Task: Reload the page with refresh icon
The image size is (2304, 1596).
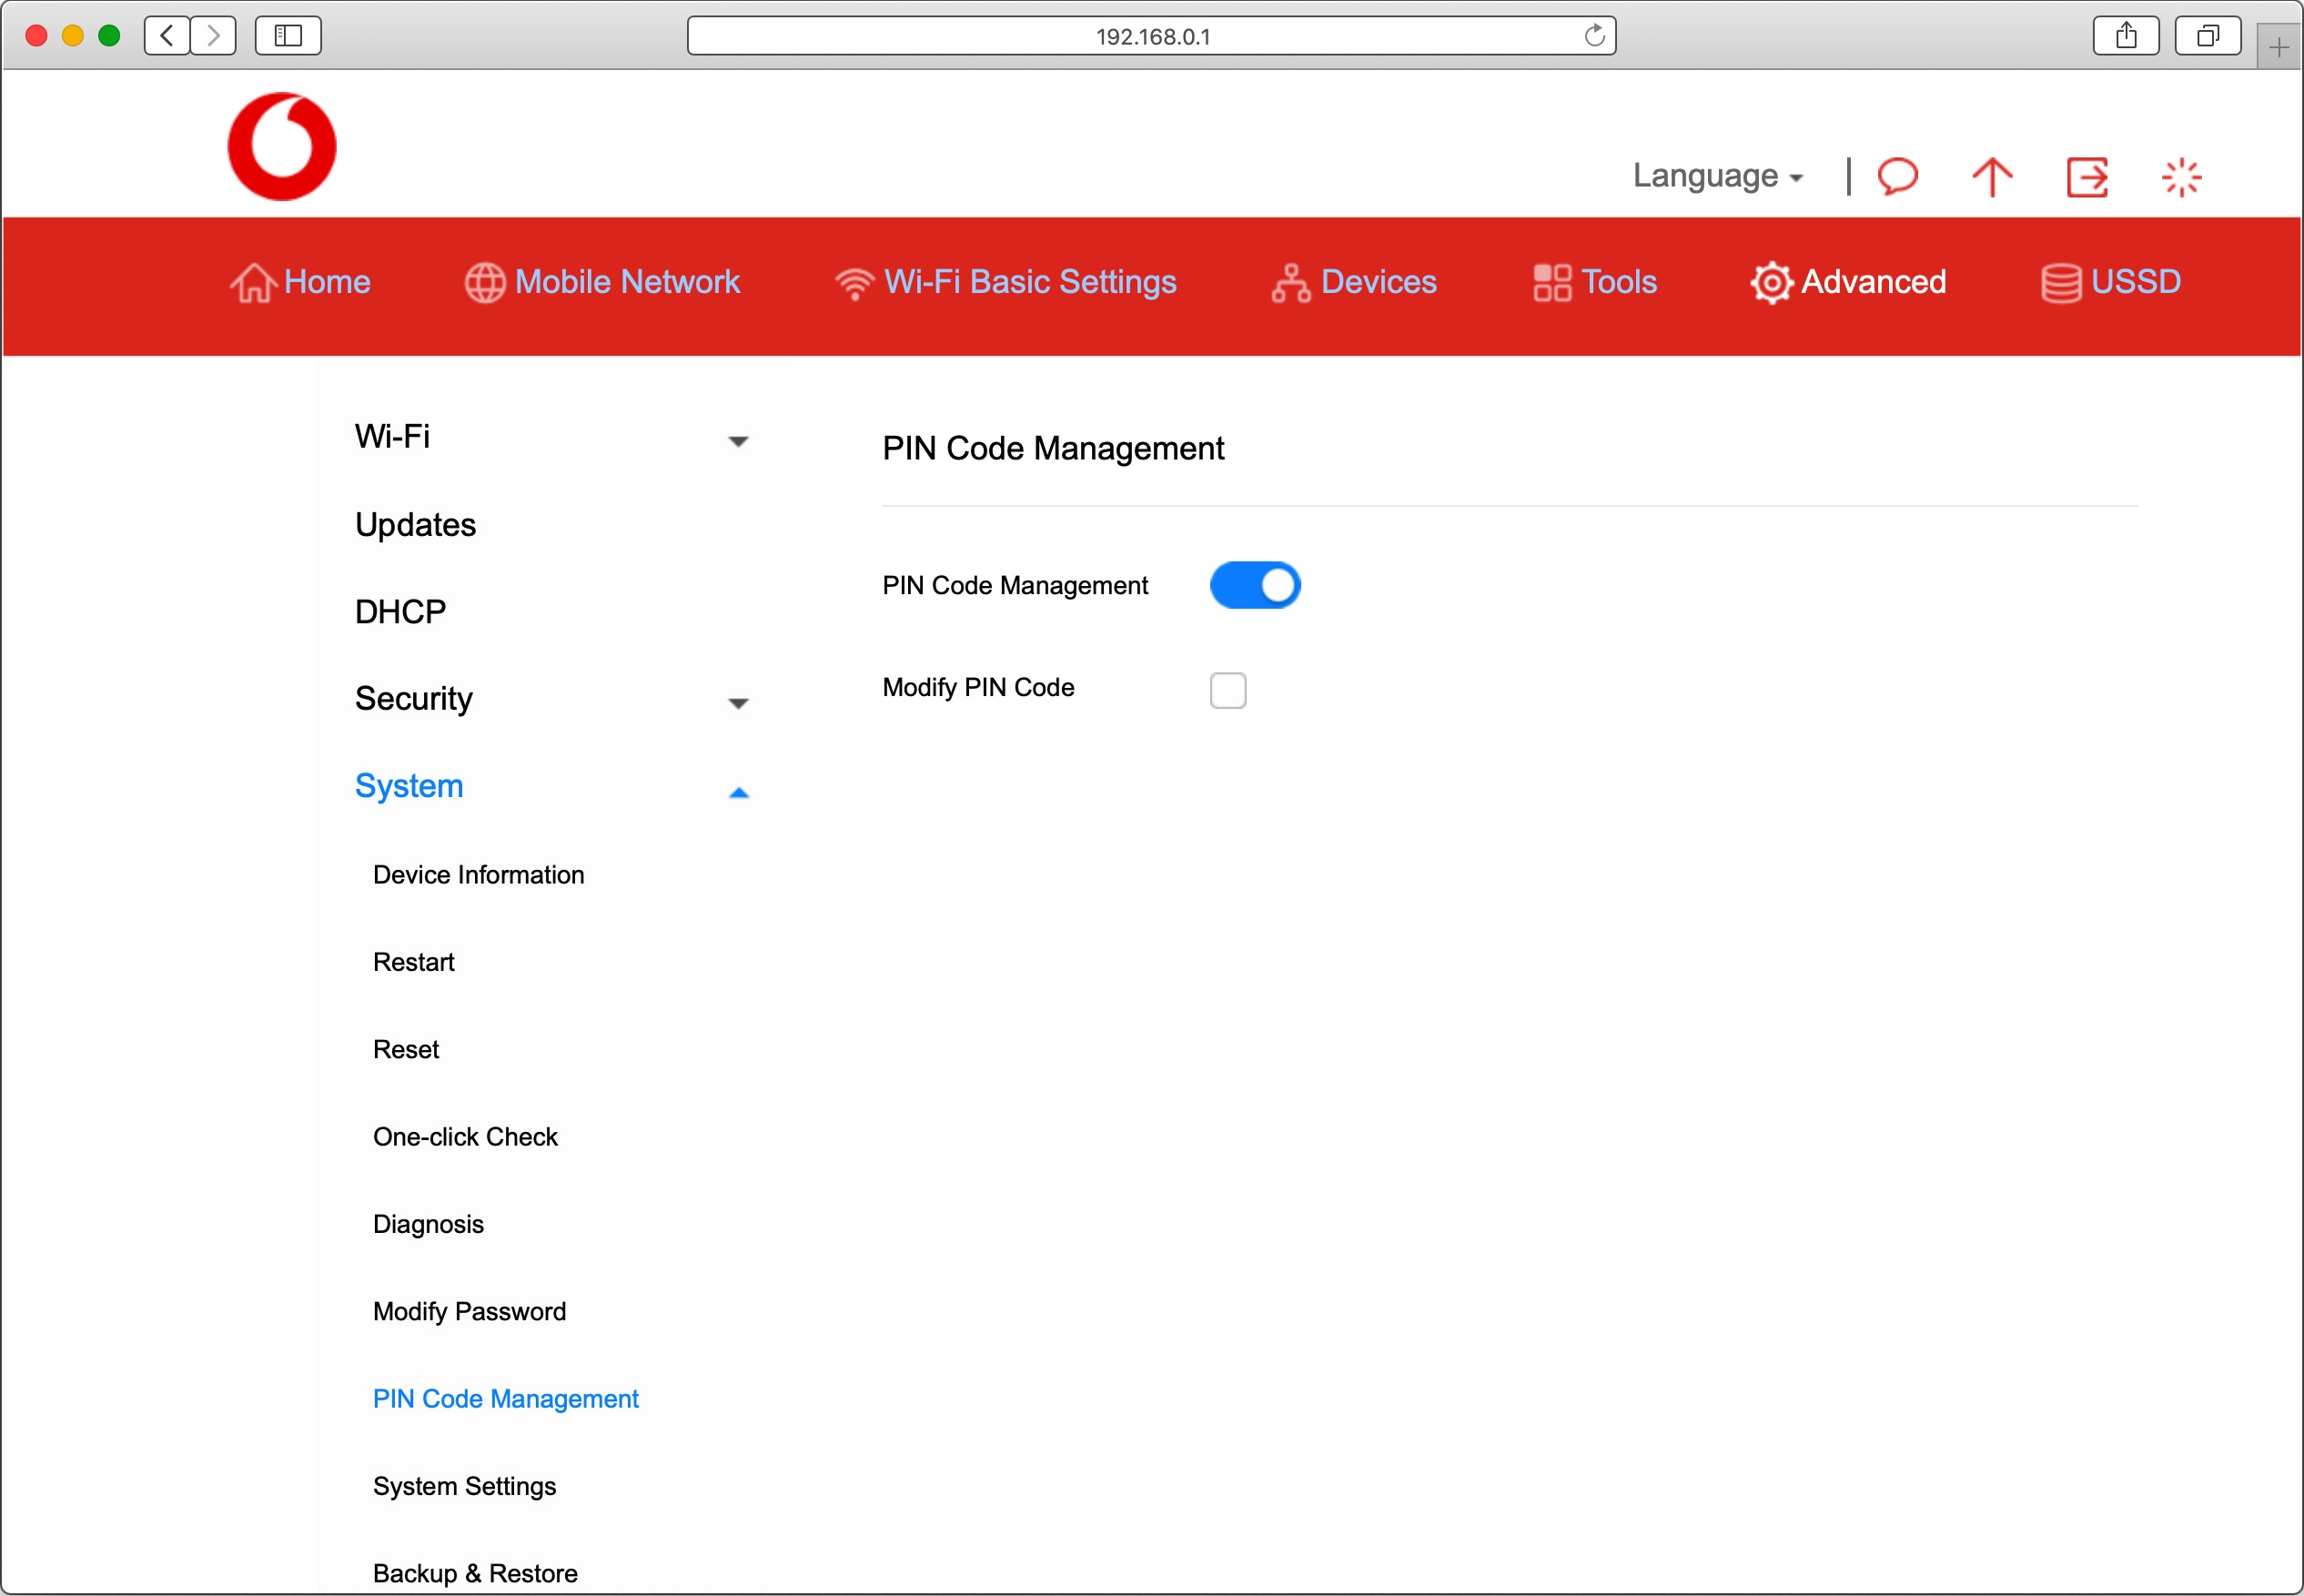Action: tap(1594, 36)
